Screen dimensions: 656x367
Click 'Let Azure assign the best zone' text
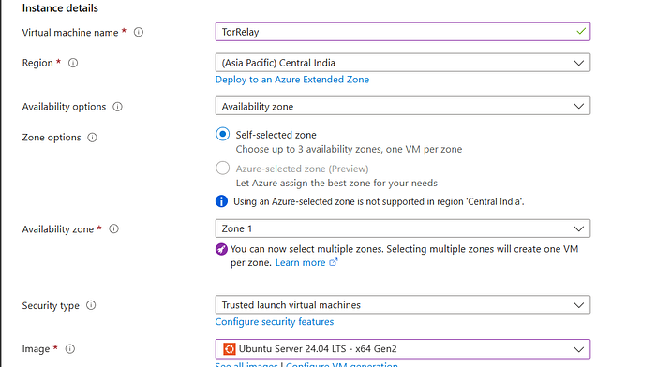click(336, 183)
